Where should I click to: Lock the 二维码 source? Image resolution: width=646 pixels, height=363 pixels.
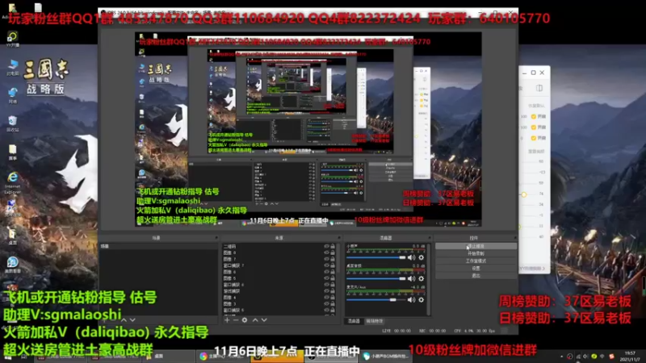[333, 247]
